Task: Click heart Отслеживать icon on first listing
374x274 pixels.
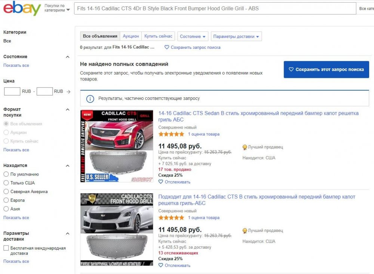Action: (161, 182)
